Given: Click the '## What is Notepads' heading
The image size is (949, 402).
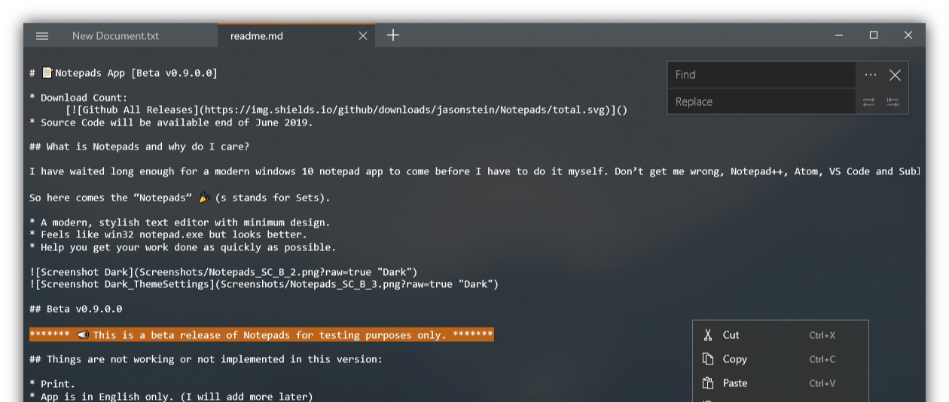Looking at the screenshot, I should (139, 147).
